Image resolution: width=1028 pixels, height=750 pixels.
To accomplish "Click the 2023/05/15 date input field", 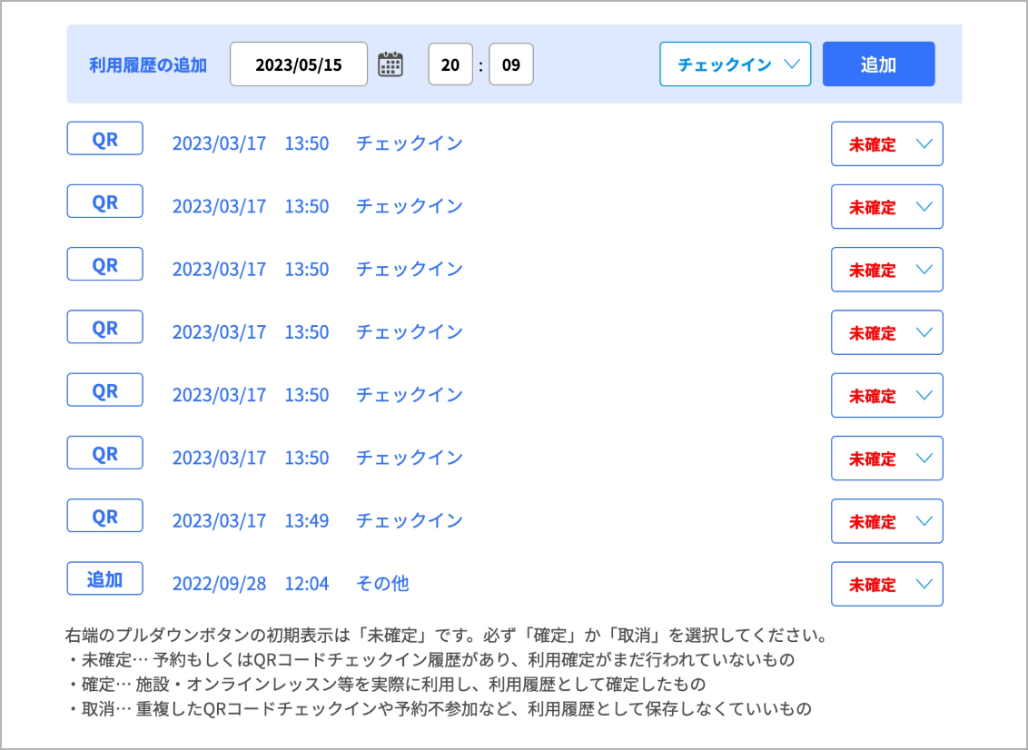I will point(299,64).
